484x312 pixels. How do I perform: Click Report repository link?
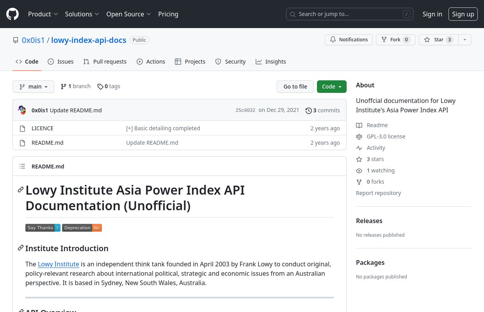pos(378,193)
